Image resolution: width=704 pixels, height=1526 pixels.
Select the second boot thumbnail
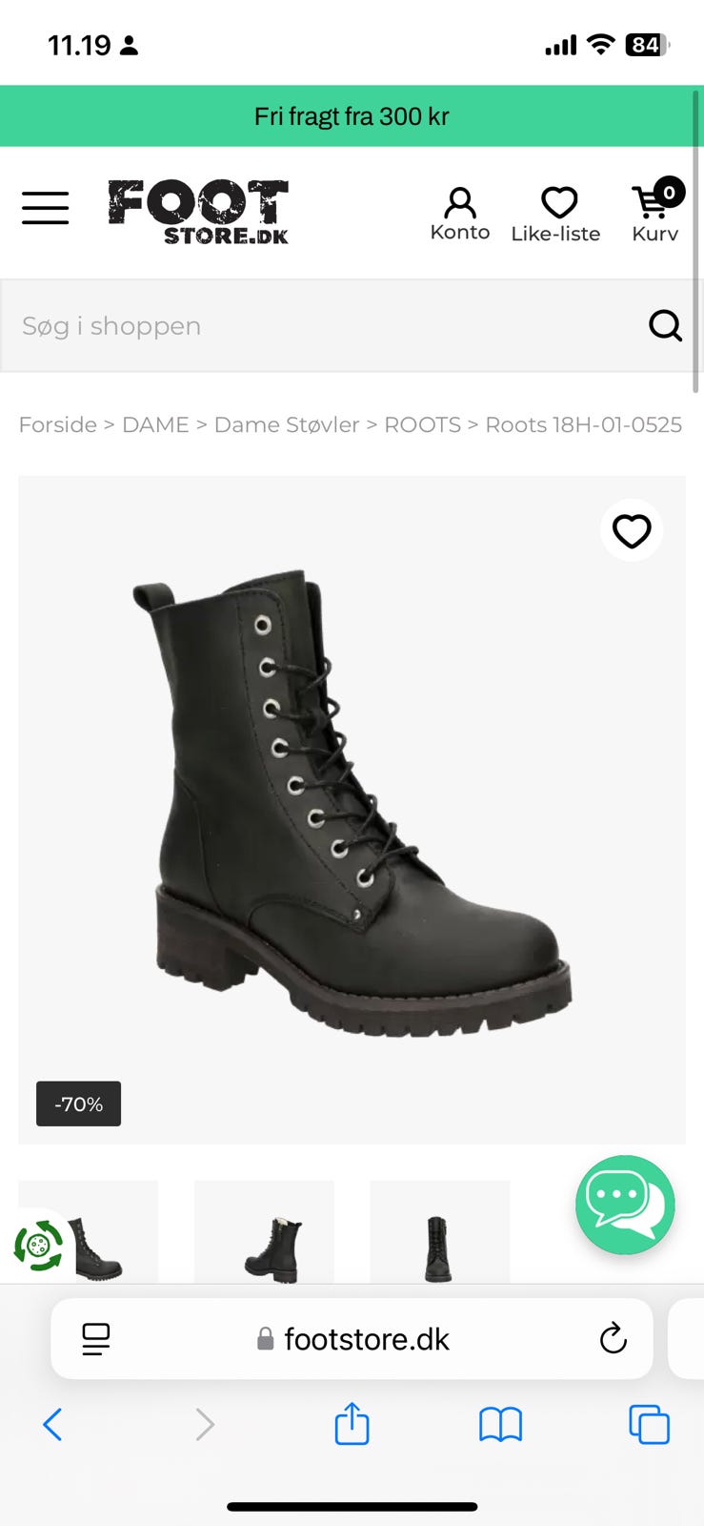click(264, 1232)
